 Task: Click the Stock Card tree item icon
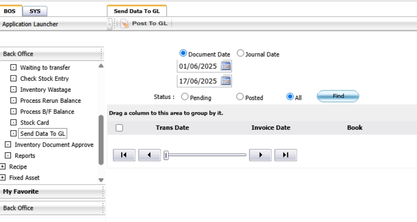tap(13, 123)
